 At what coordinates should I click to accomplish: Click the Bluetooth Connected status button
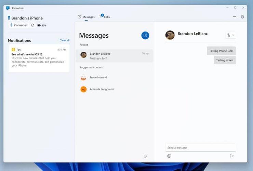click(19, 25)
